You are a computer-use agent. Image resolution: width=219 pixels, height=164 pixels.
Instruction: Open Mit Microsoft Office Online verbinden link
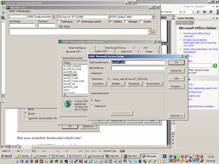(x=197, y=35)
